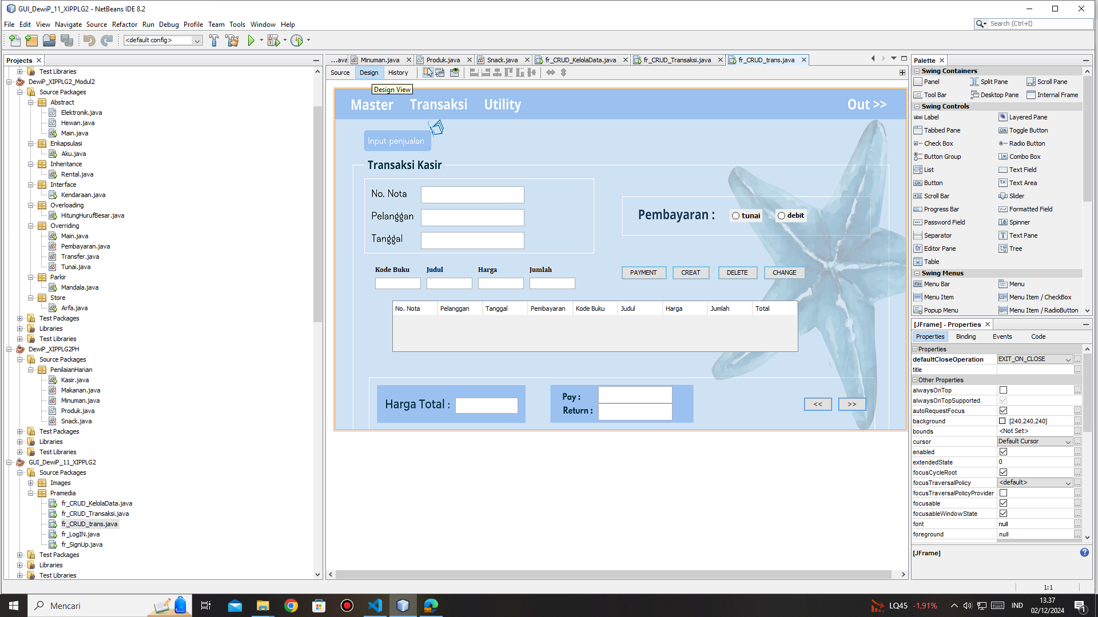Image resolution: width=1098 pixels, height=617 pixels.
Task: Click Clean and Build Project icon
Action: pyautogui.click(x=232, y=41)
